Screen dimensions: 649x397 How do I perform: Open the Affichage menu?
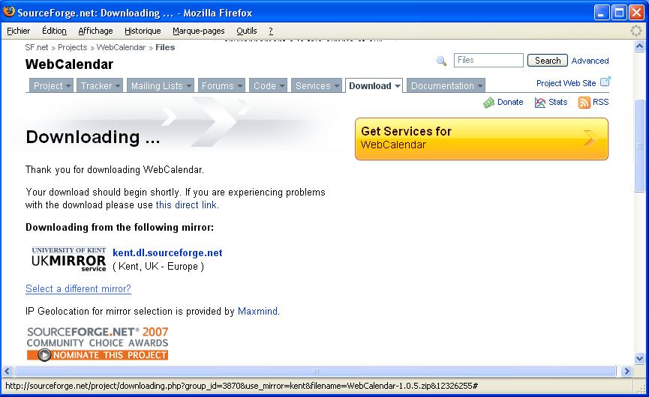(95, 31)
